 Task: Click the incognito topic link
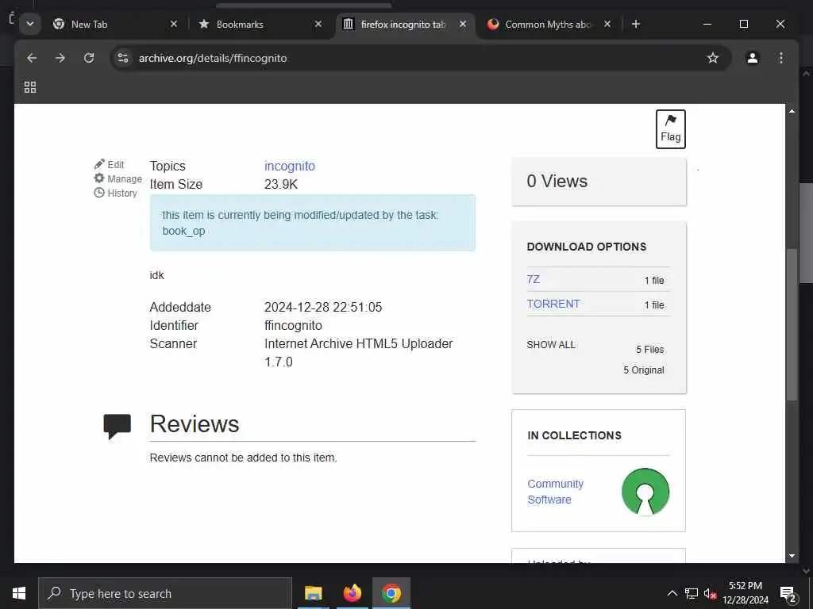coord(289,166)
